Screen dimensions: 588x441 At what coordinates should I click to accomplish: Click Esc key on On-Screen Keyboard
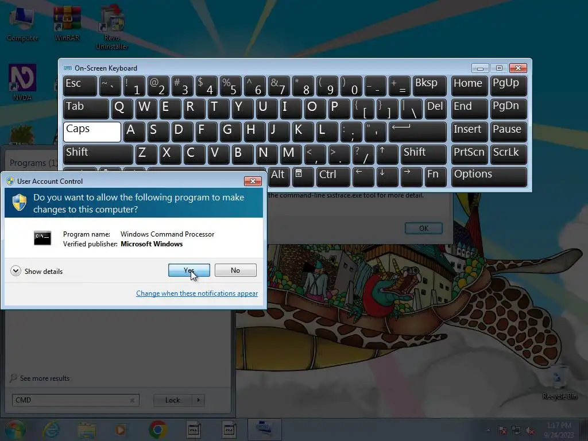tap(80, 86)
